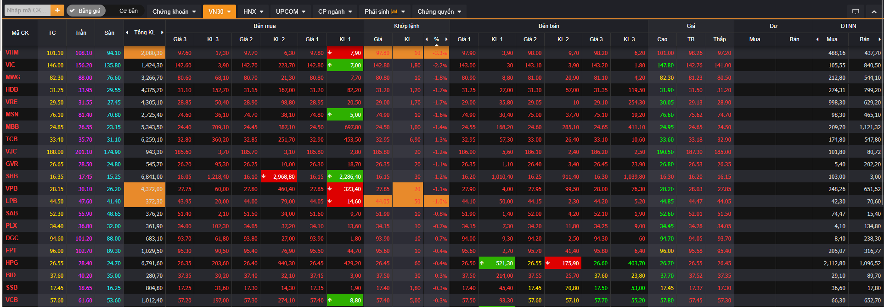Click the left arrow in ĐTNN header
884x307 pixels.
[x=817, y=39]
